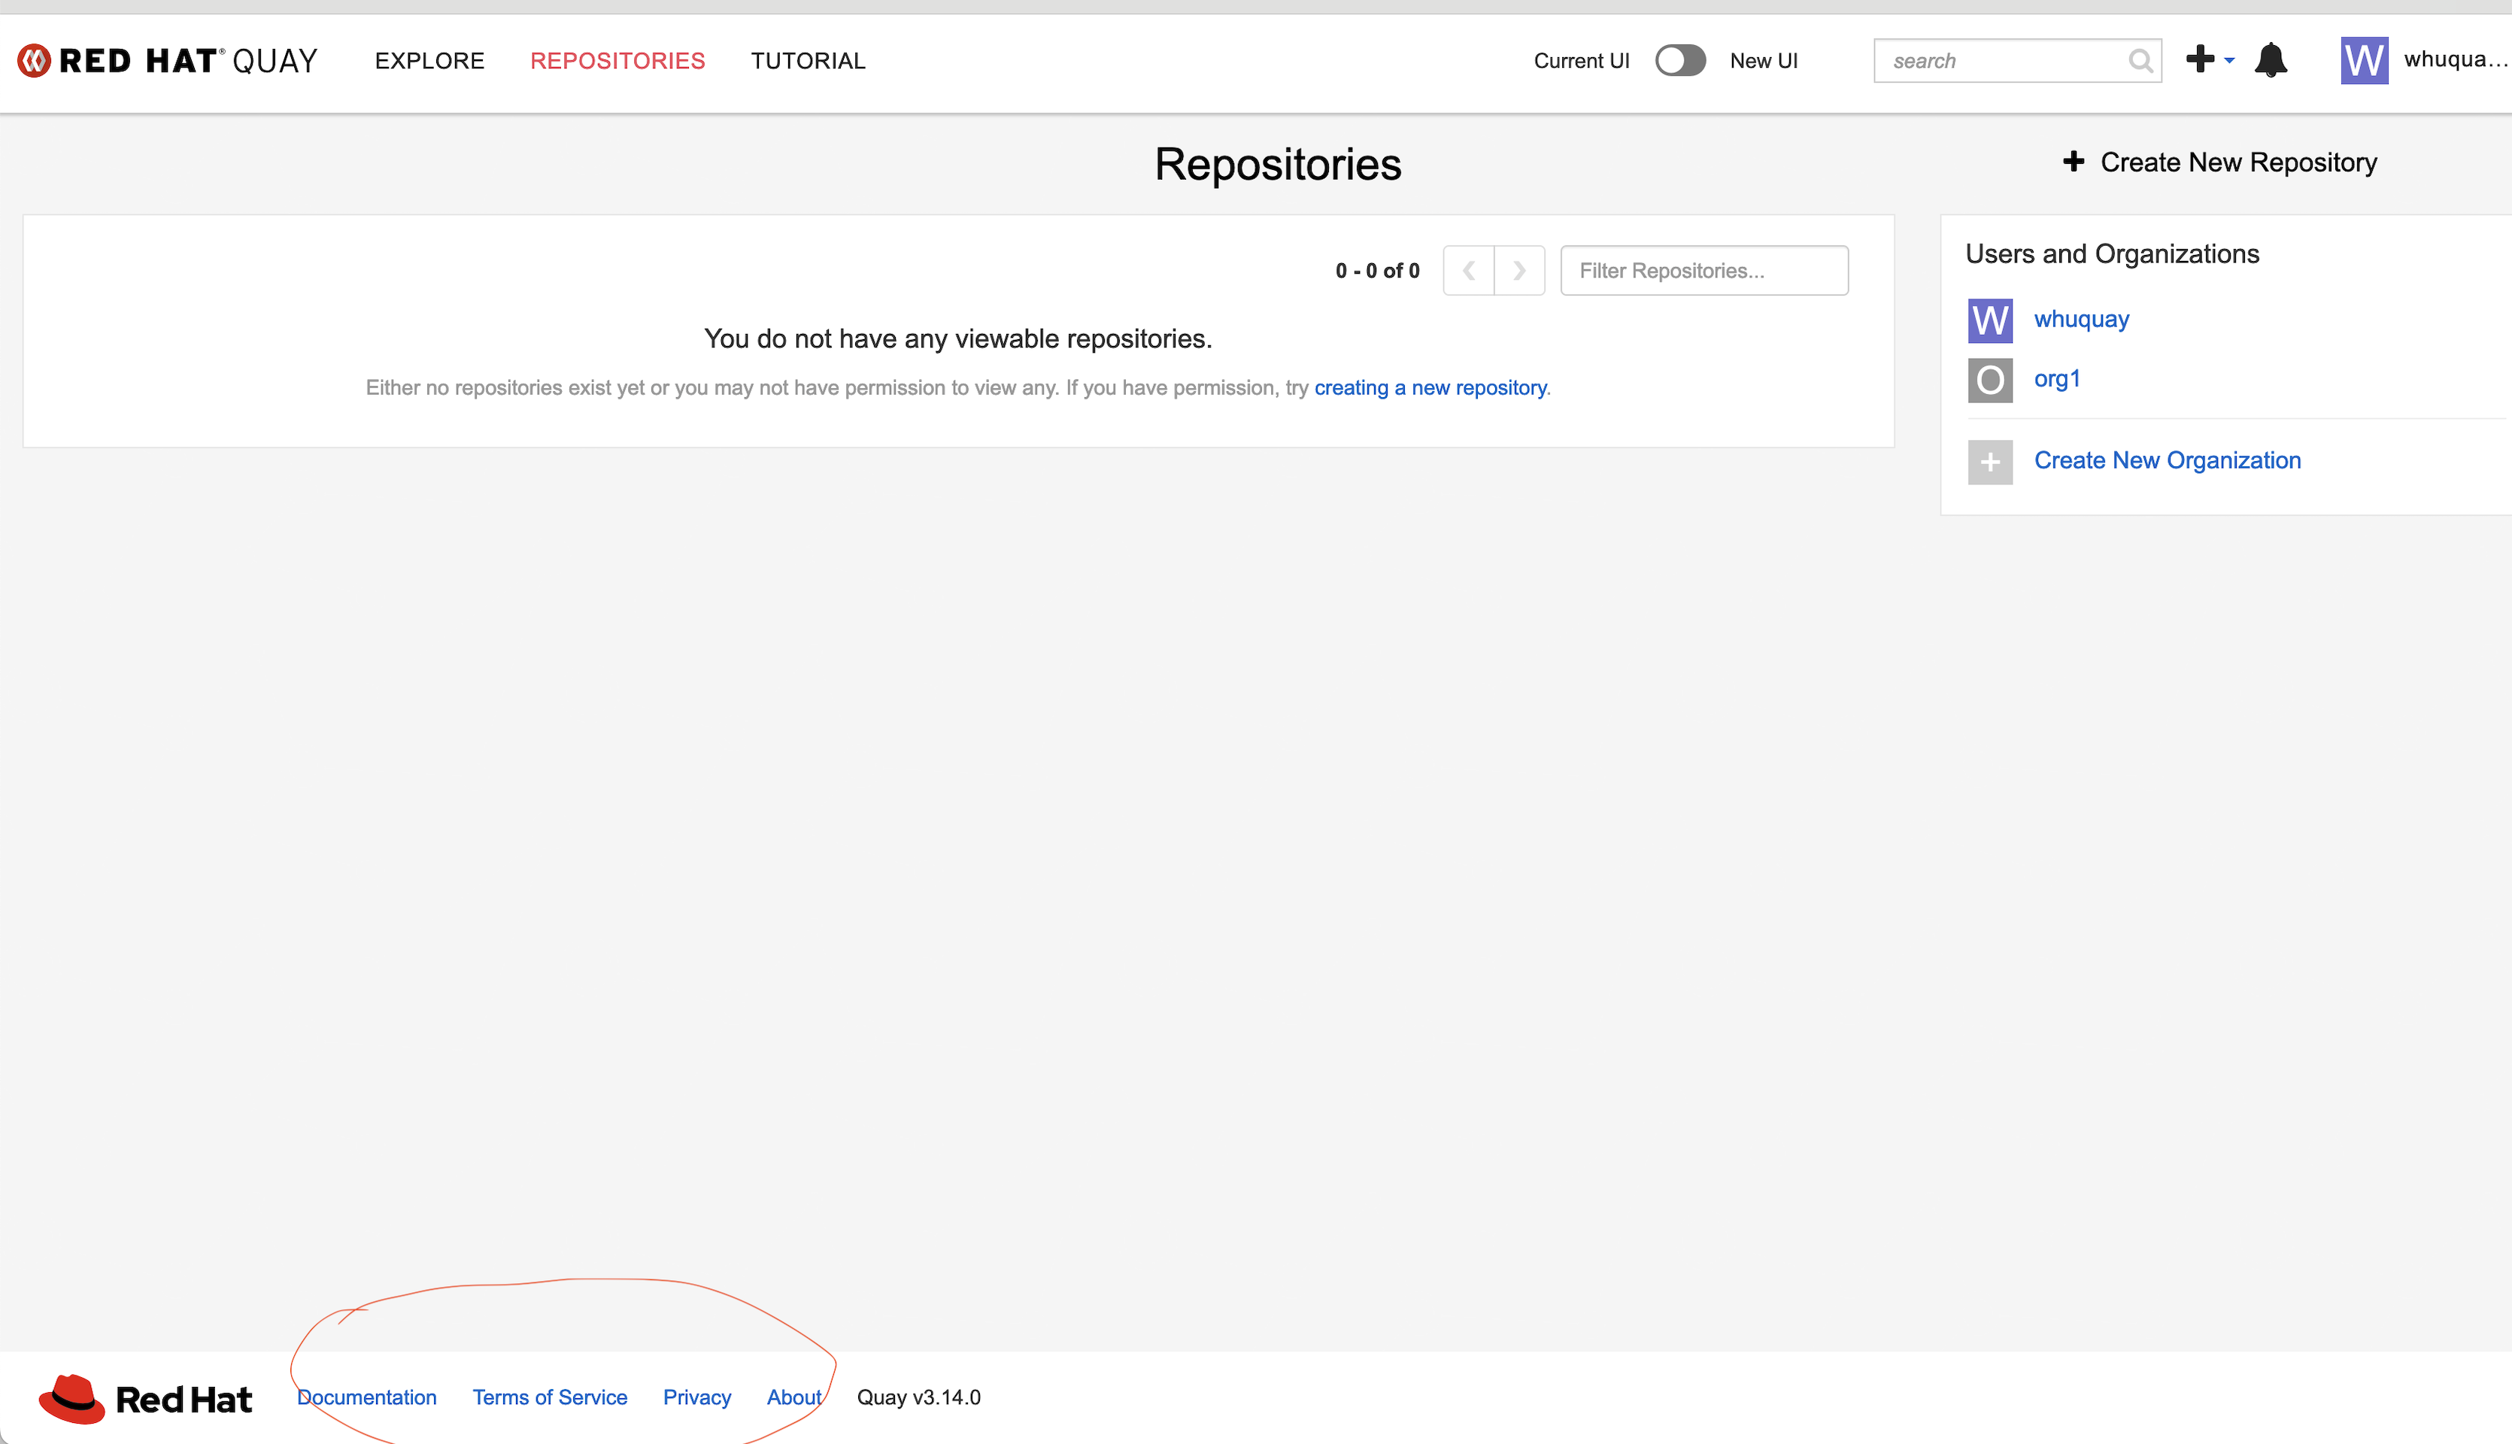
Task: Go to previous page of repositories
Action: pyautogui.click(x=1469, y=271)
